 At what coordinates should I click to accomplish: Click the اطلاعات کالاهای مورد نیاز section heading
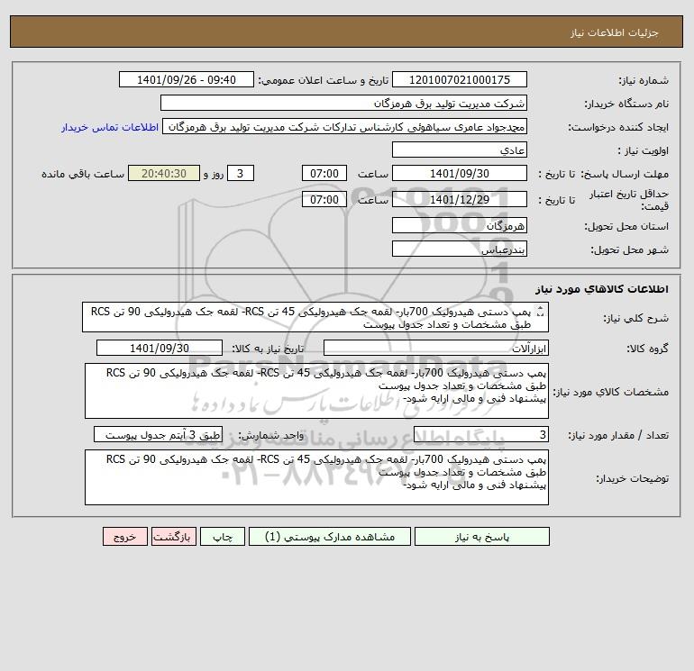602,289
